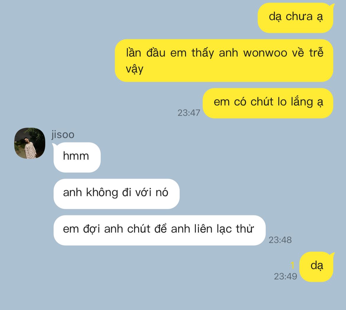The image size is (346, 310).
Task: Select the white 'hmm' message bubble
Action: click(77, 157)
